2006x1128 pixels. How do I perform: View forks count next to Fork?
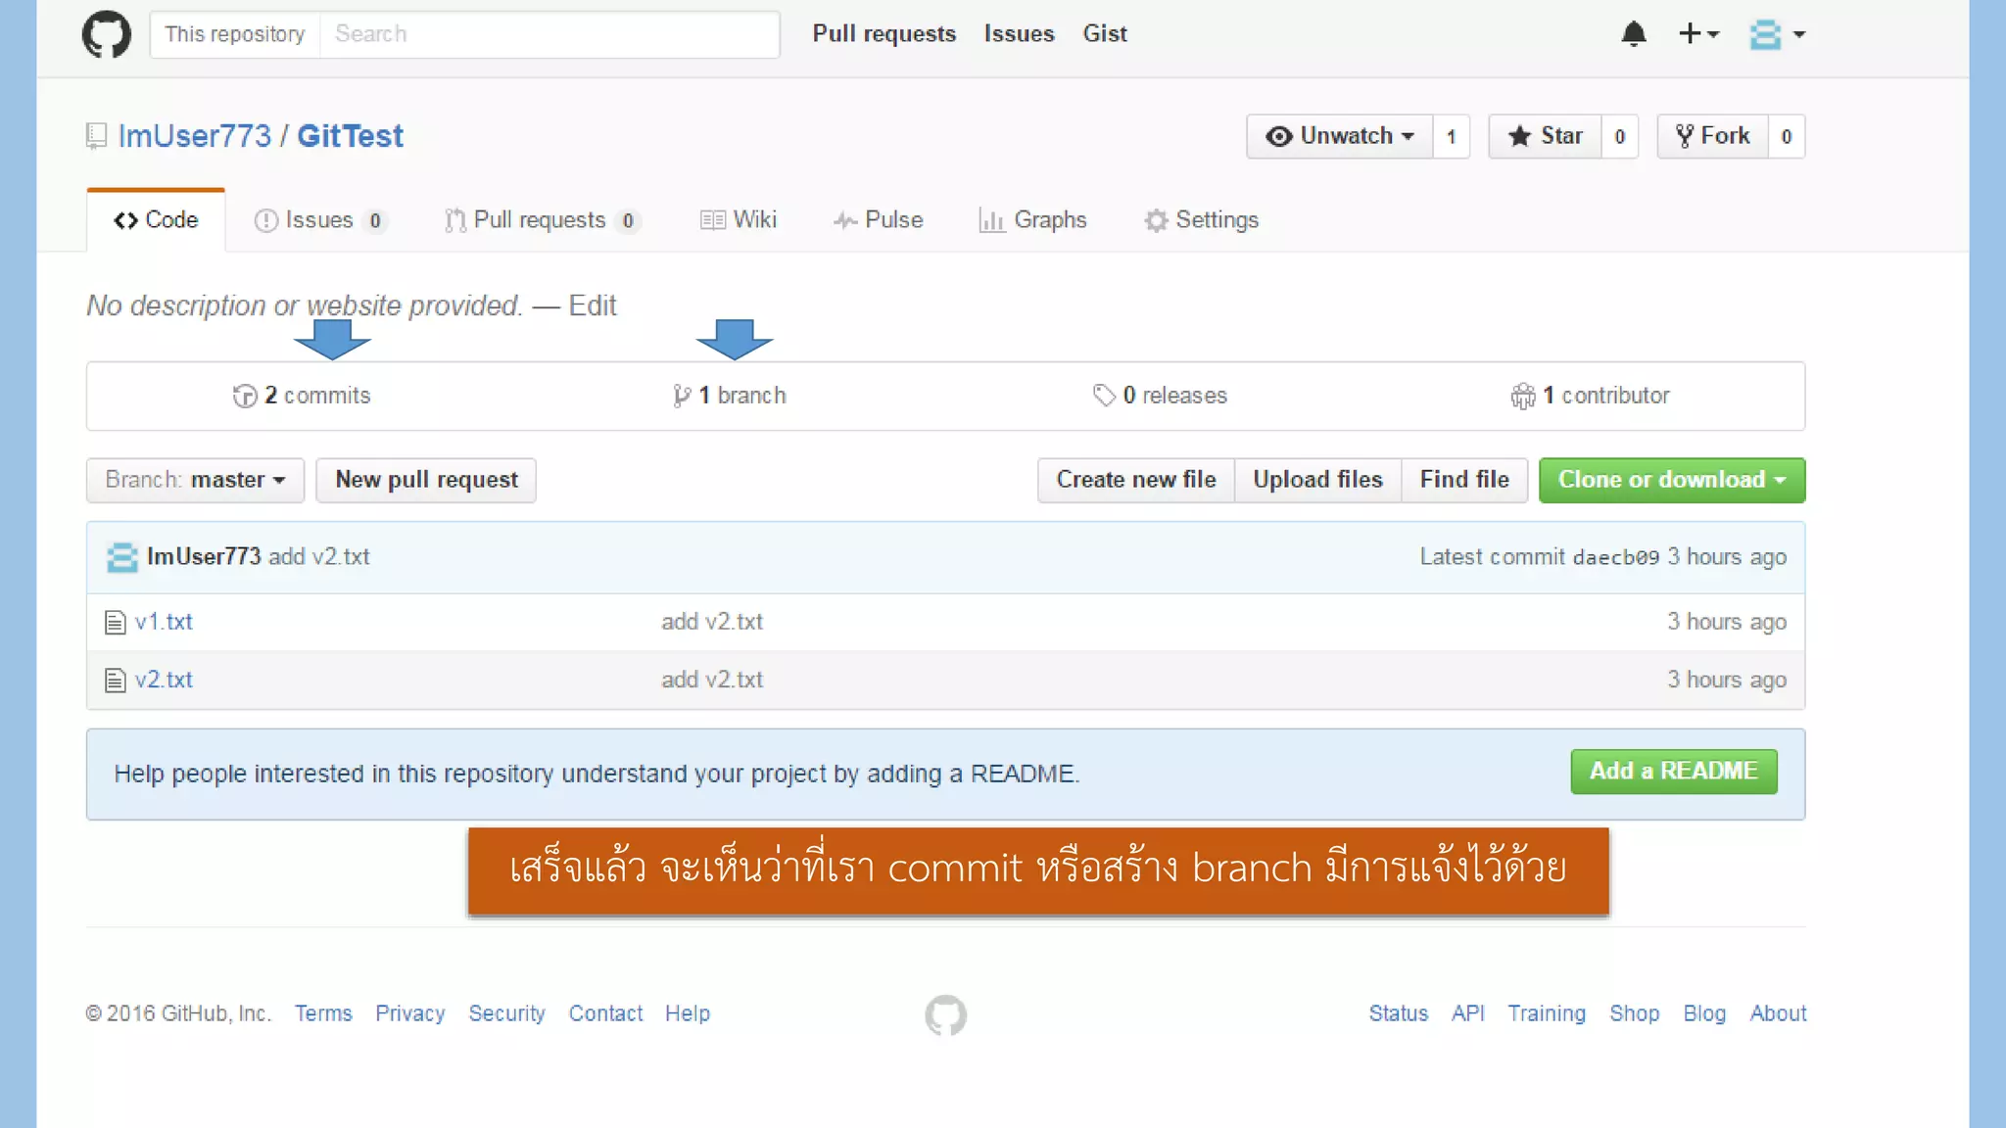(x=1786, y=136)
